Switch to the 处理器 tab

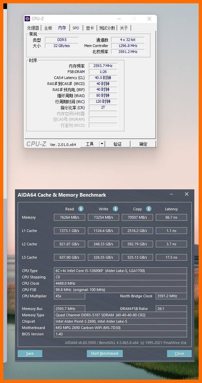click(33, 28)
